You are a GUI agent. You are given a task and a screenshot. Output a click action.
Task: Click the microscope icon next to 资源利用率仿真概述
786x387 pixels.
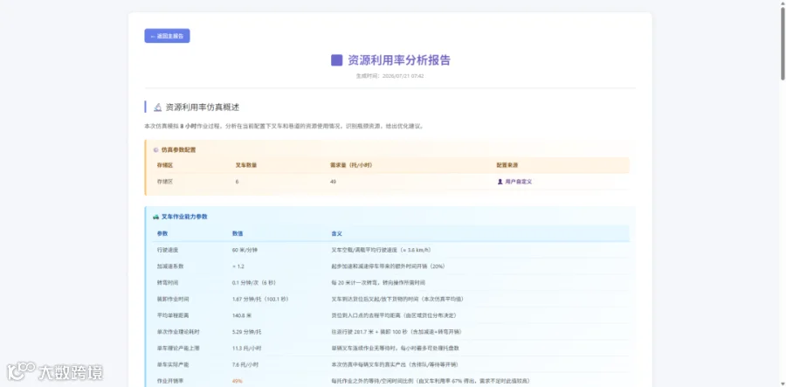click(157, 107)
